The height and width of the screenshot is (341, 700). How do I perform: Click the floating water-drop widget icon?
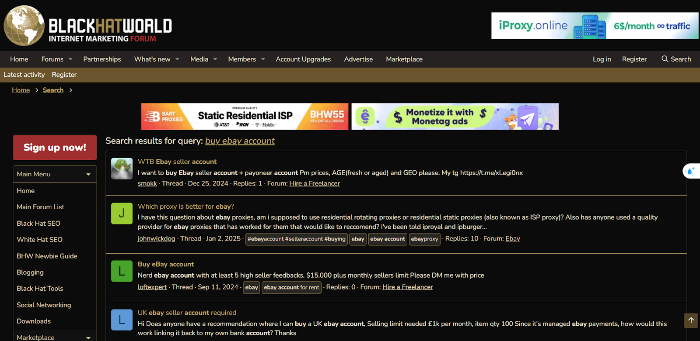pos(691,171)
